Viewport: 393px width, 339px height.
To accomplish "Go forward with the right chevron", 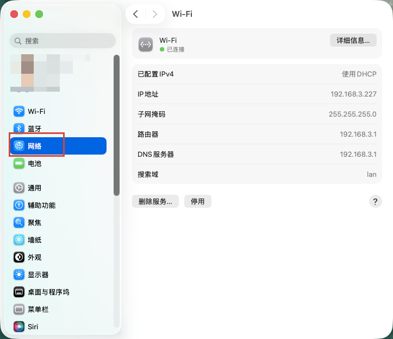I will tap(155, 14).
